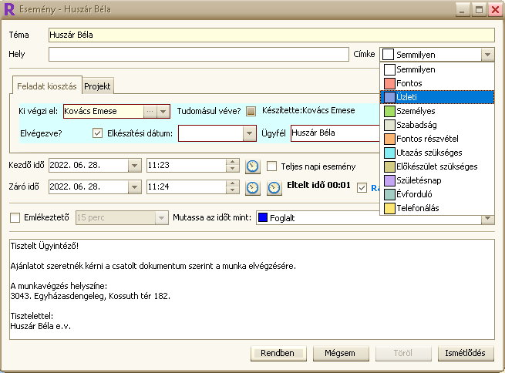This screenshot has height=373, width=505.
Task: Click into the Hely text field
Action: coord(198,55)
